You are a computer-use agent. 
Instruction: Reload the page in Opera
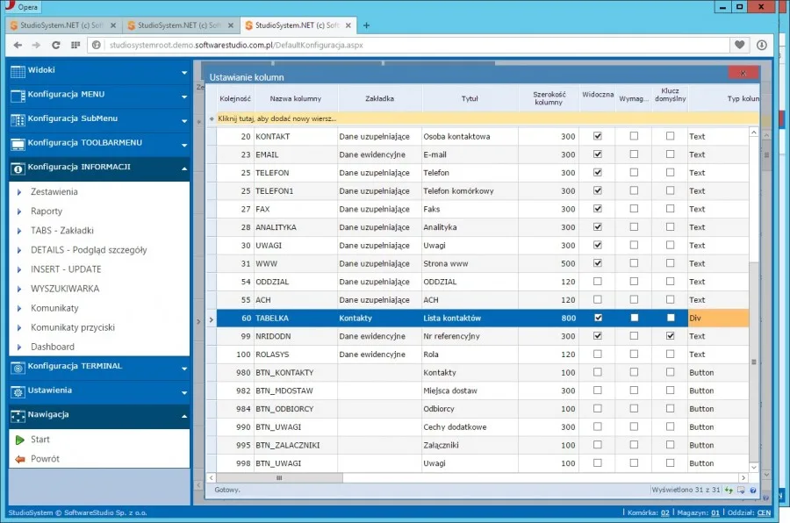[x=55, y=46]
